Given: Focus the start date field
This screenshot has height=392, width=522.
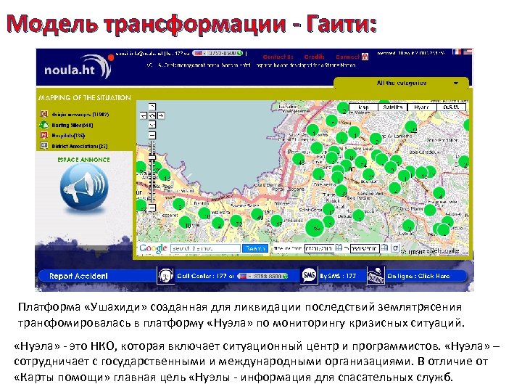Looking at the screenshot, I should (x=318, y=248).
